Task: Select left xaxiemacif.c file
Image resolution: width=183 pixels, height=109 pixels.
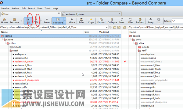Action: (x=21, y=58)
